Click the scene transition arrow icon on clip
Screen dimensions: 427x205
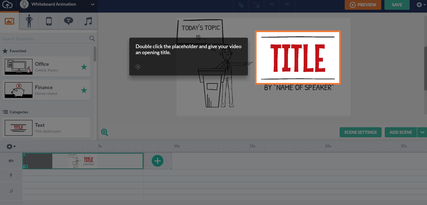tap(26, 167)
